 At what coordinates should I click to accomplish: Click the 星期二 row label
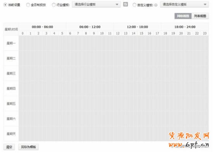click(11, 59)
